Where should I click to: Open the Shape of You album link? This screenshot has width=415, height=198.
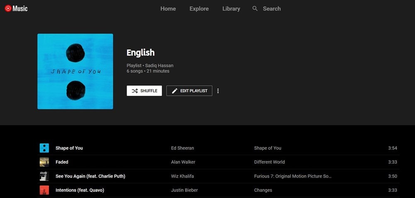(268, 148)
